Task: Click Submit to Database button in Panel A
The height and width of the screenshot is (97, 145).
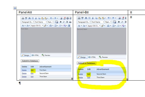Action: (x=30, y=61)
